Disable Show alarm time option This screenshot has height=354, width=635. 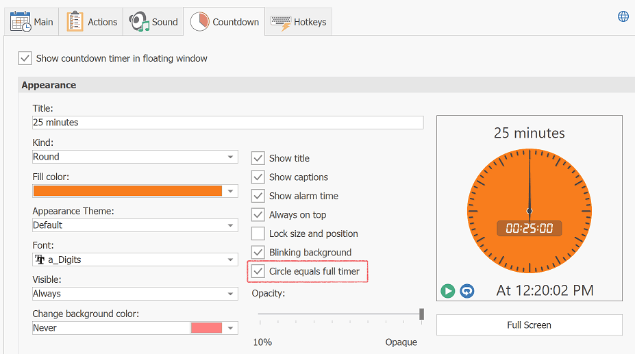pos(258,196)
